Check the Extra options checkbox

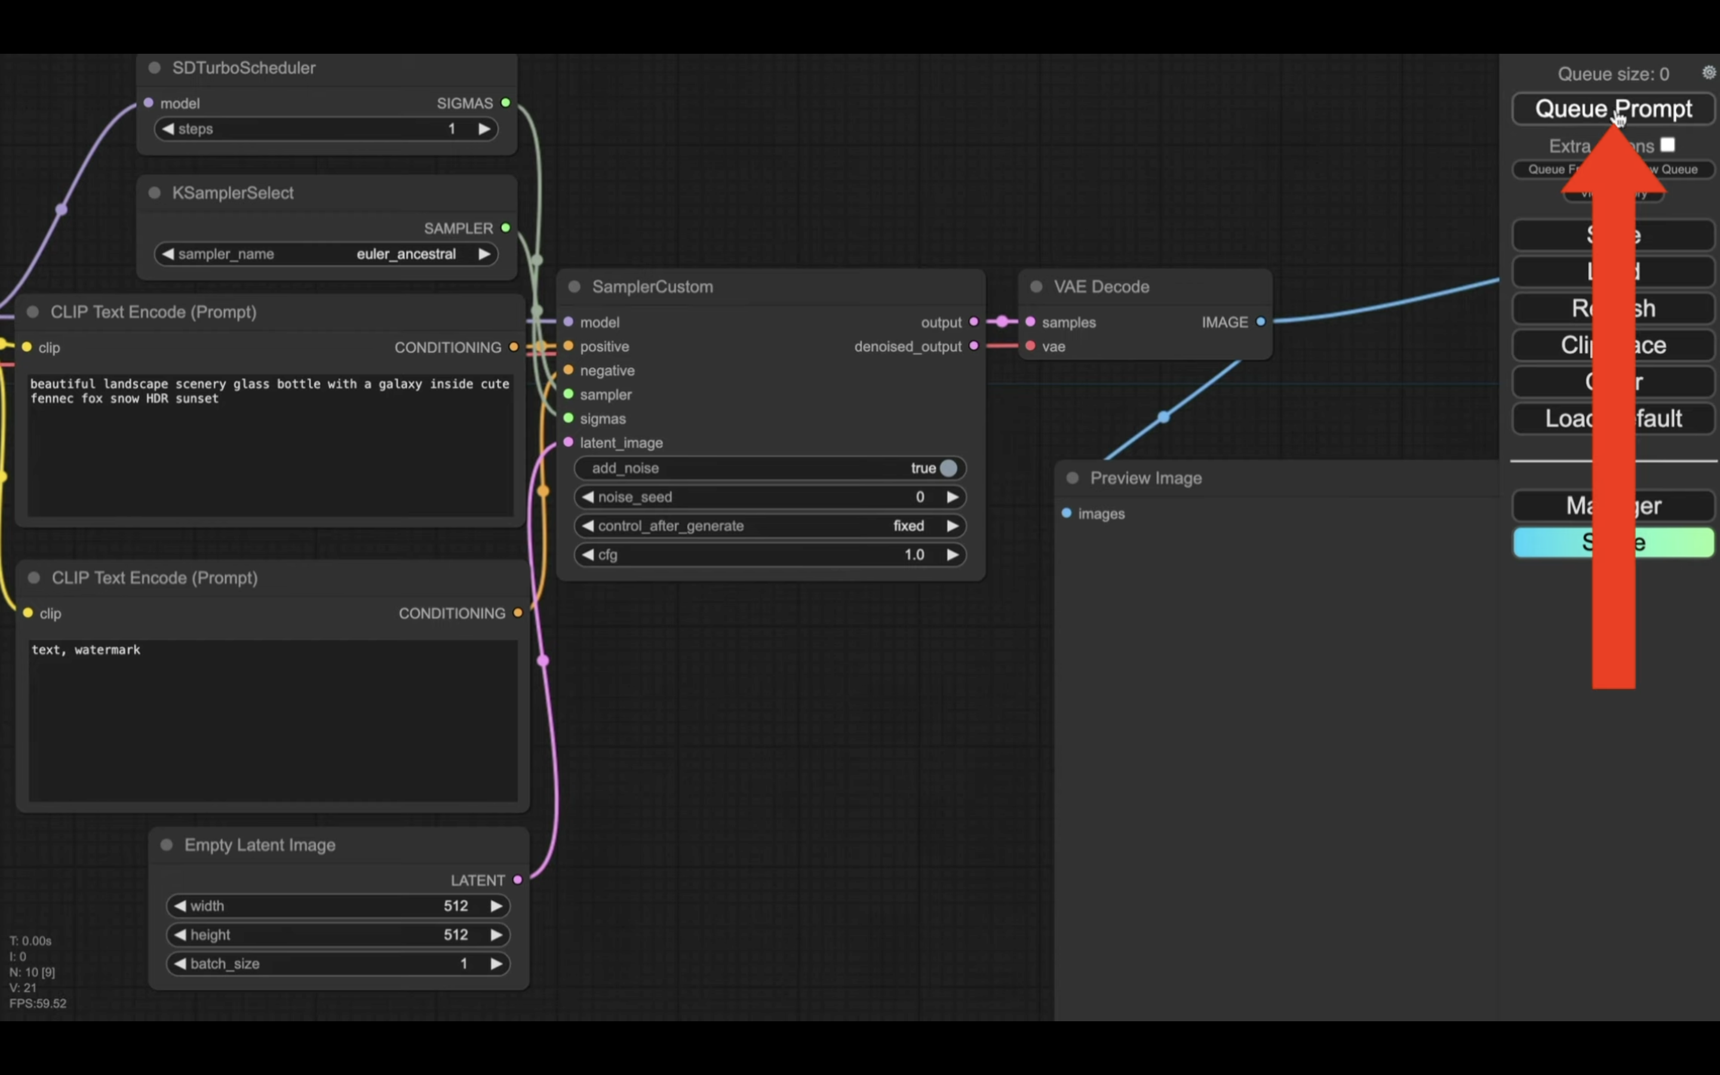(x=1667, y=145)
